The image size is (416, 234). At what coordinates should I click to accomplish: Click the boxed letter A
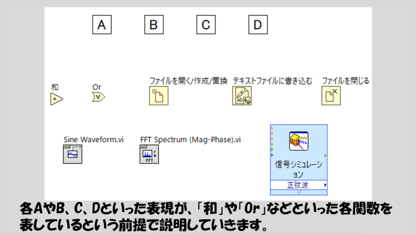[102, 25]
